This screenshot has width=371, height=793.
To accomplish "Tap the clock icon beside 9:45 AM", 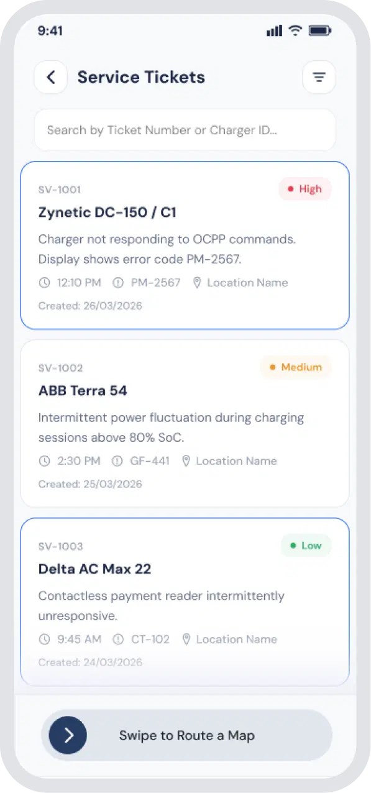I will coord(44,639).
